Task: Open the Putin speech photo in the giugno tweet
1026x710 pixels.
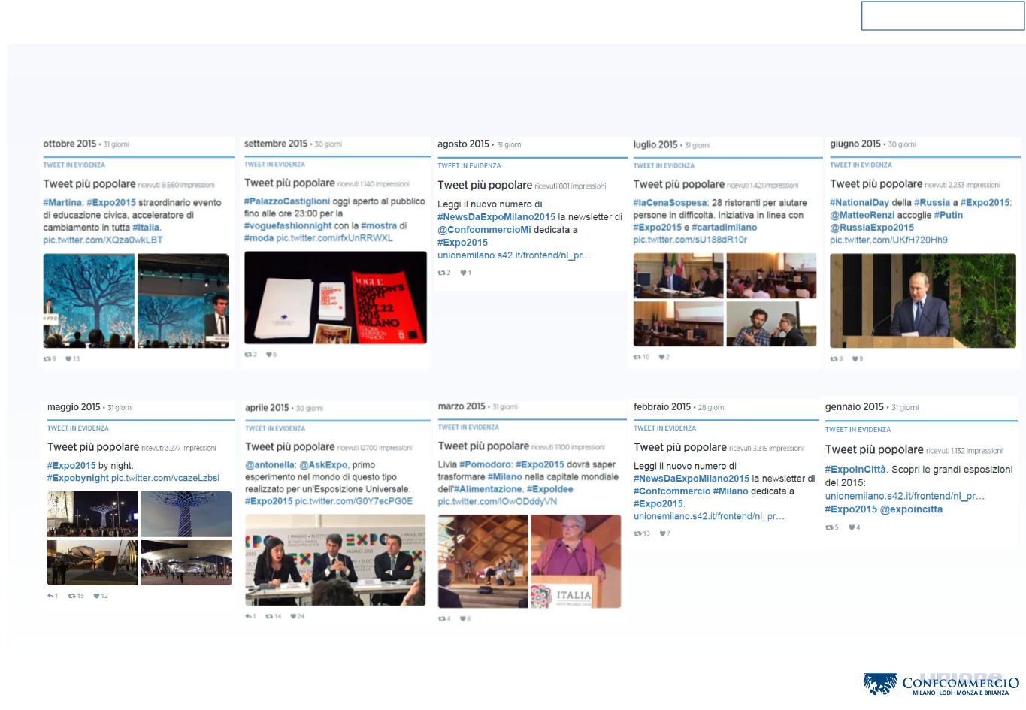Action: tap(922, 301)
